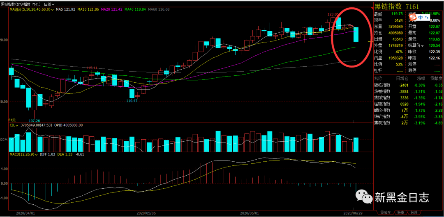Click the 123.85 high price marker
The width and height of the screenshot is (444, 217).
333,14
